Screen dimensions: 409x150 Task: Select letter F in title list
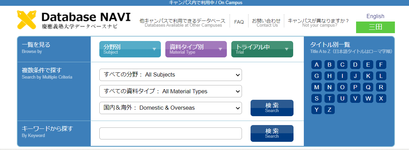(381, 65)
